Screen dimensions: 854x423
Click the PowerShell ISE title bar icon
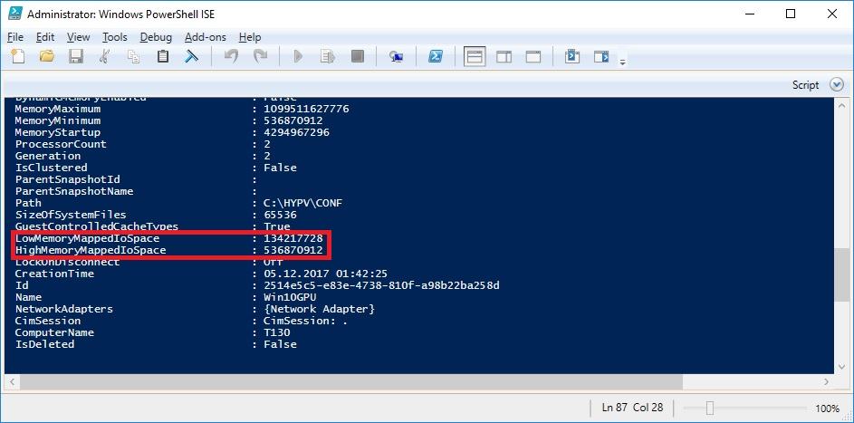(x=14, y=14)
